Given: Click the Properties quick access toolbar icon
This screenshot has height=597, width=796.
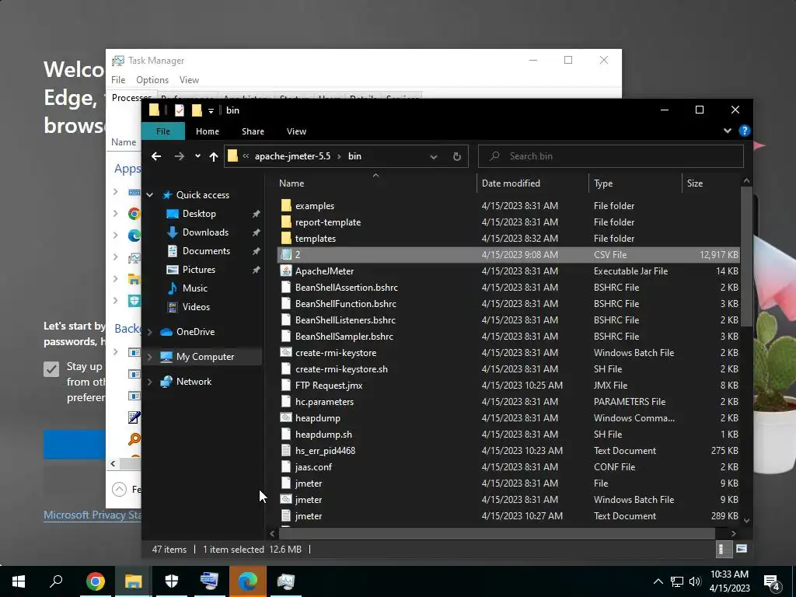Looking at the screenshot, I should [x=180, y=110].
